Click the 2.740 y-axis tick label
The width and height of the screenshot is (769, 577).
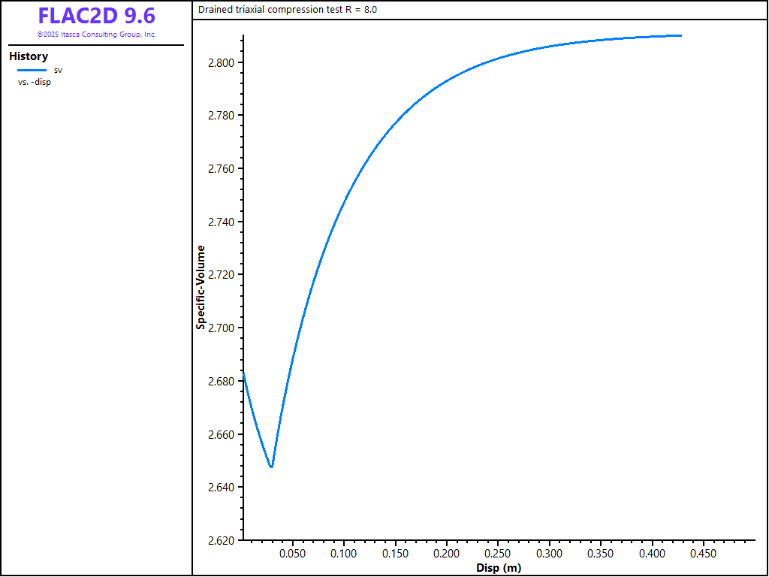[221, 222]
